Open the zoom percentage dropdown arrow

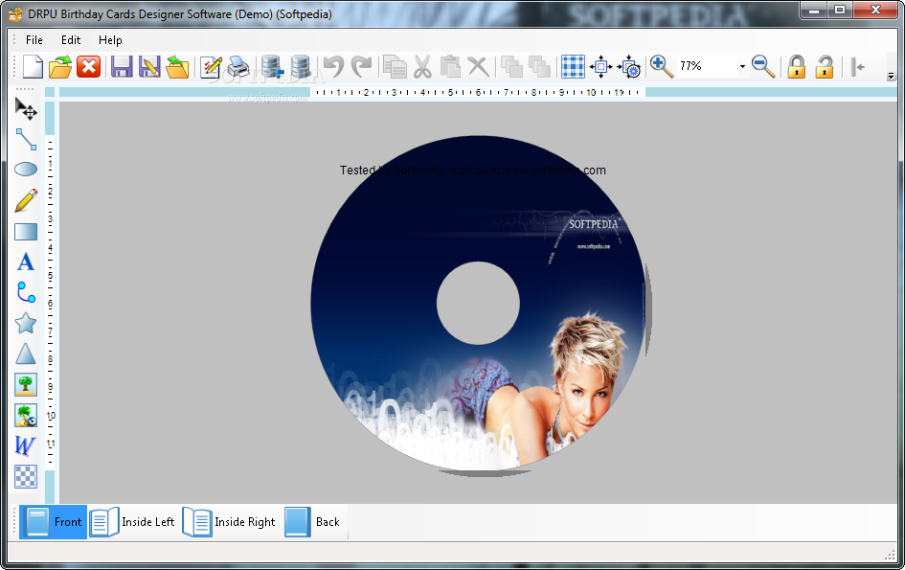coord(741,66)
